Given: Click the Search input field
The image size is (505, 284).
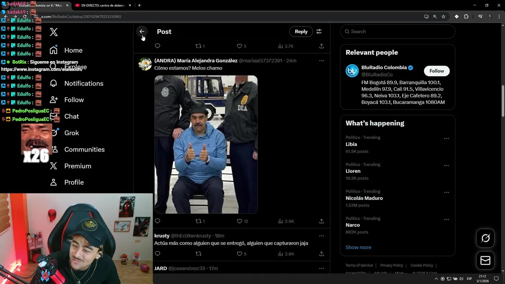Looking at the screenshot, I should coord(398,32).
